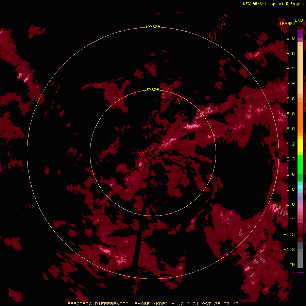306x306 pixels.
Task: Click the largest island outline near top edge
Action: pos(222,21)
